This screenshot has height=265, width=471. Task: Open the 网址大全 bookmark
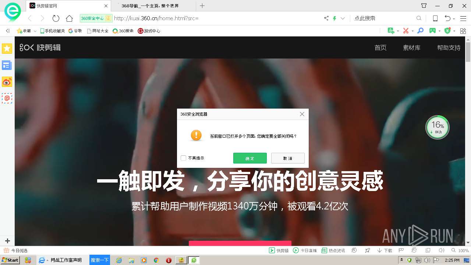(98, 31)
